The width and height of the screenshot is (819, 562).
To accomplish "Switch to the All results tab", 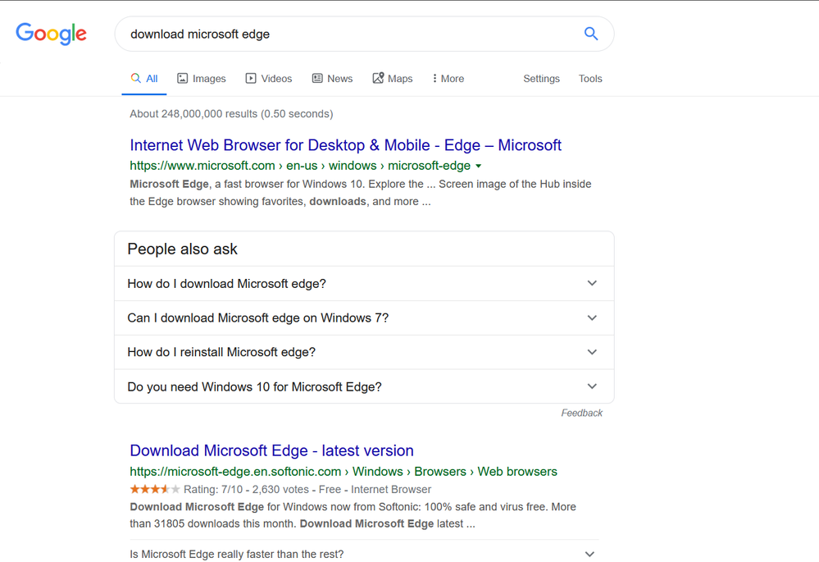I will click(x=144, y=79).
